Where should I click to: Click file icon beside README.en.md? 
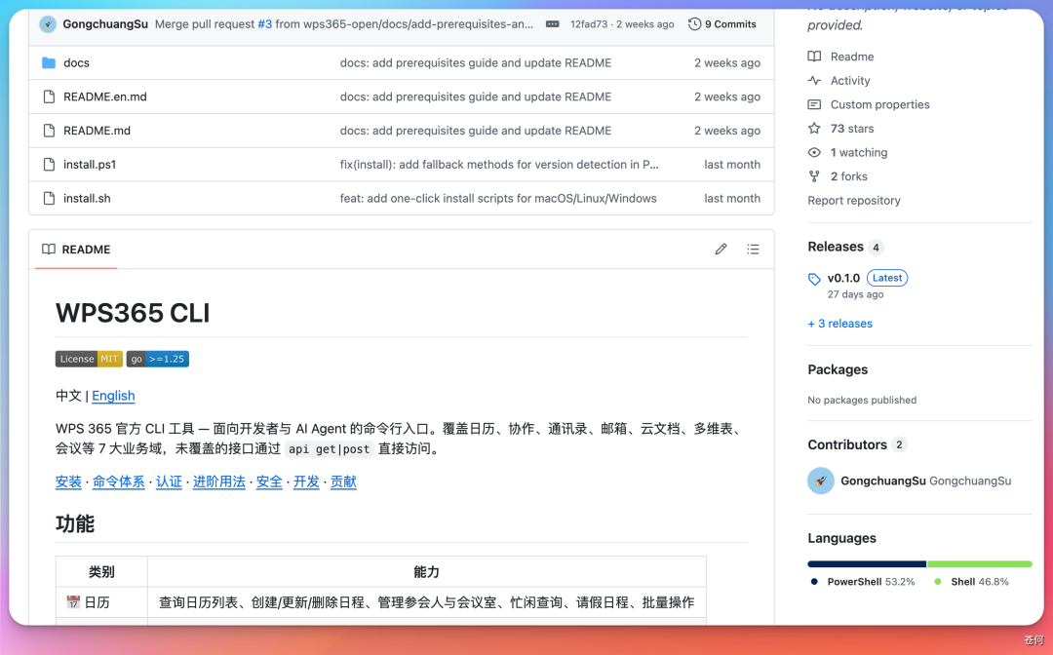49,96
